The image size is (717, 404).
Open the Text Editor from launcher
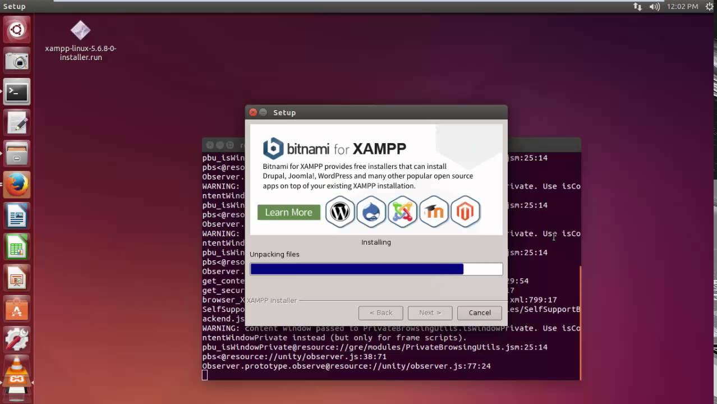click(17, 123)
